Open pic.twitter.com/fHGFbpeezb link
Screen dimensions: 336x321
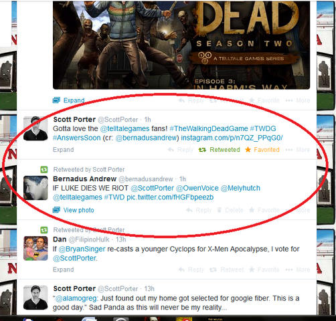click(170, 197)
